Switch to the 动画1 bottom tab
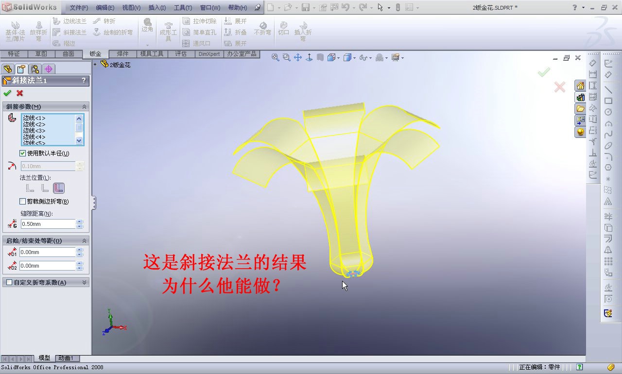 point(66,358)
